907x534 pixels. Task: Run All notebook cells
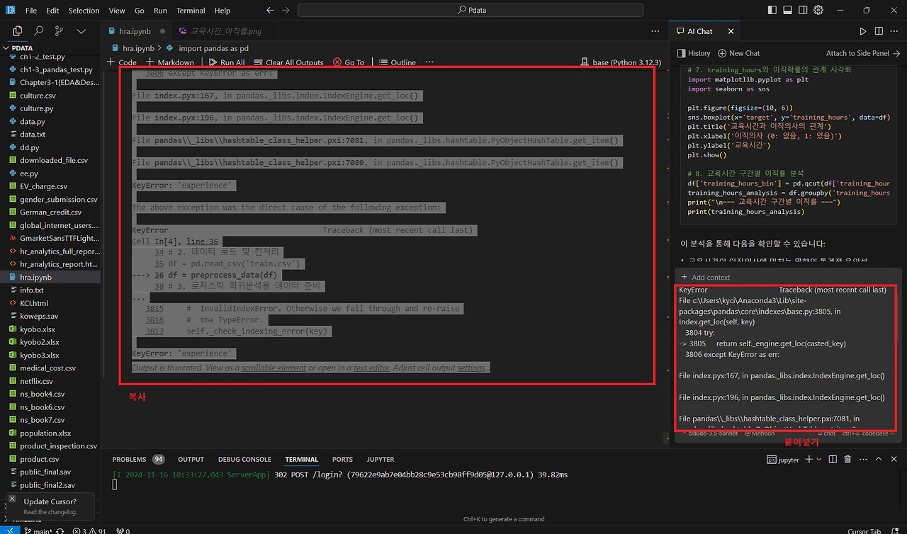pos(227,62)
